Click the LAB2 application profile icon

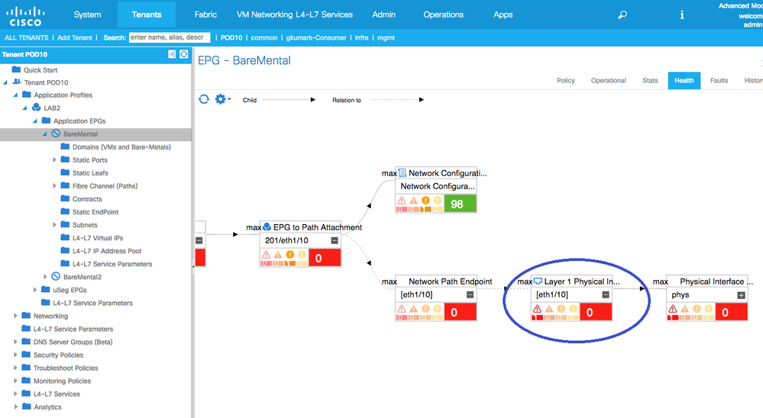point(37,108)
